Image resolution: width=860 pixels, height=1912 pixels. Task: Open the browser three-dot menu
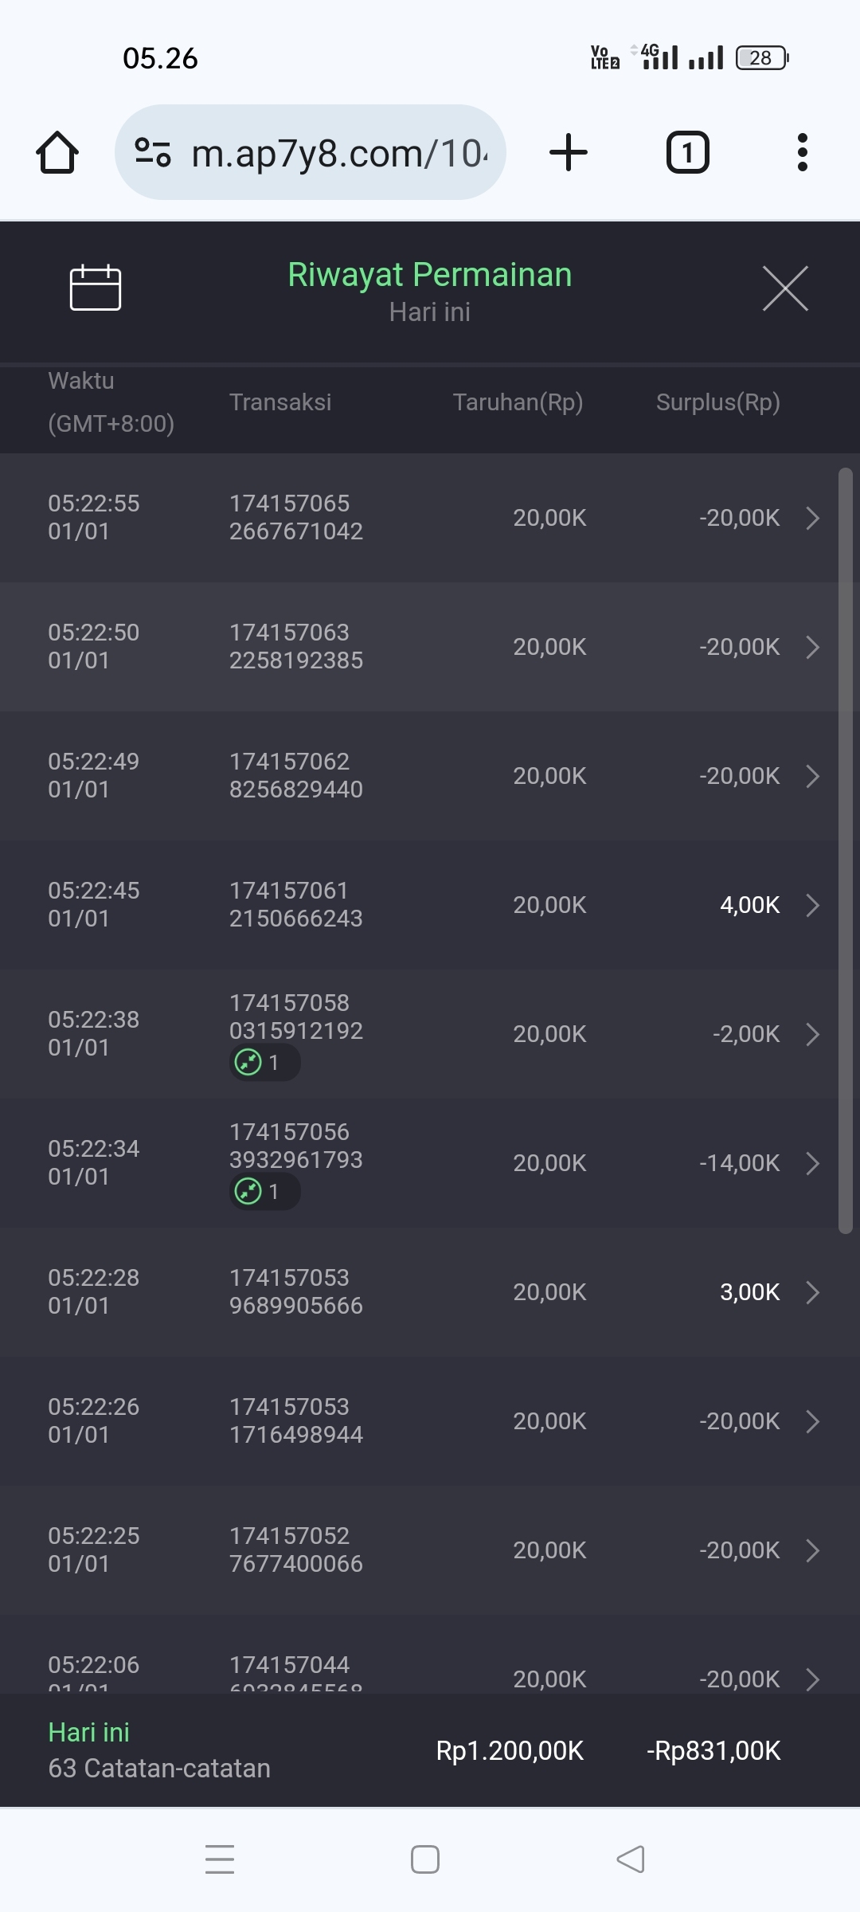click(x=803, y=152)
